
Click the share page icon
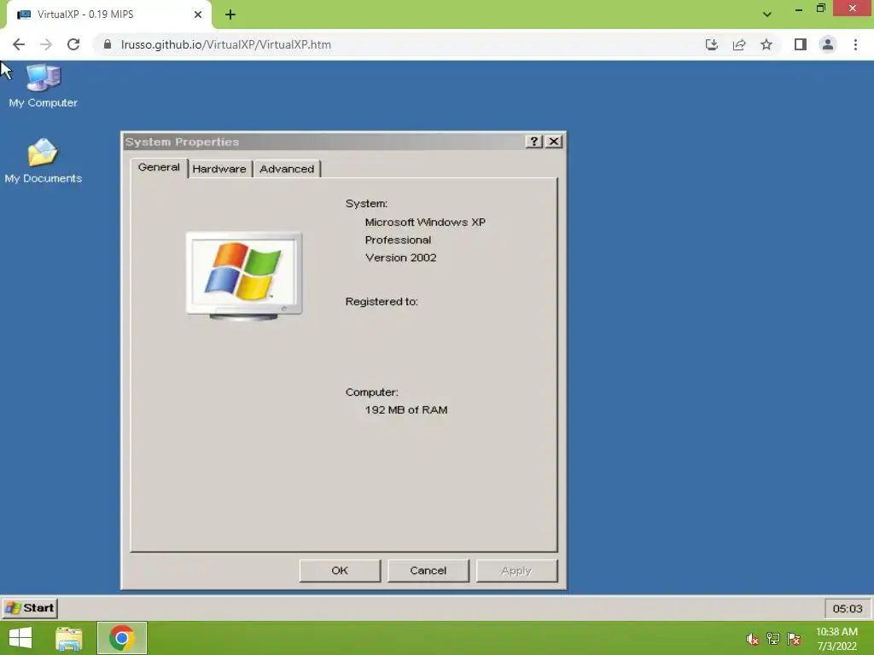(739, 44)
